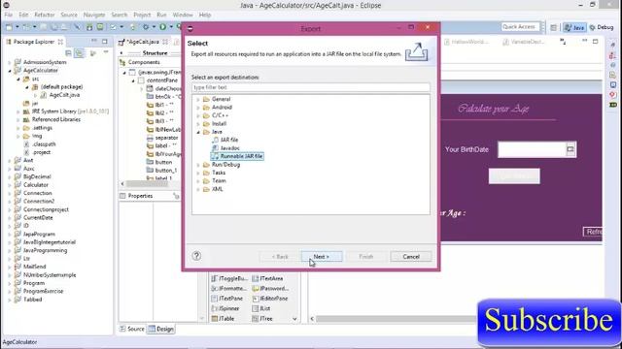Open the Project menu
The width and height of the screenshot is (622, 349).
(142, 16)
